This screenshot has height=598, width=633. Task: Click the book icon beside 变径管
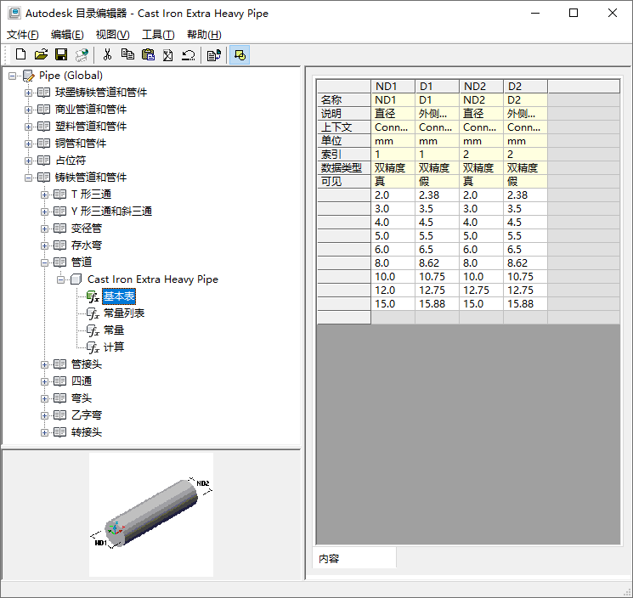(59, 228)
